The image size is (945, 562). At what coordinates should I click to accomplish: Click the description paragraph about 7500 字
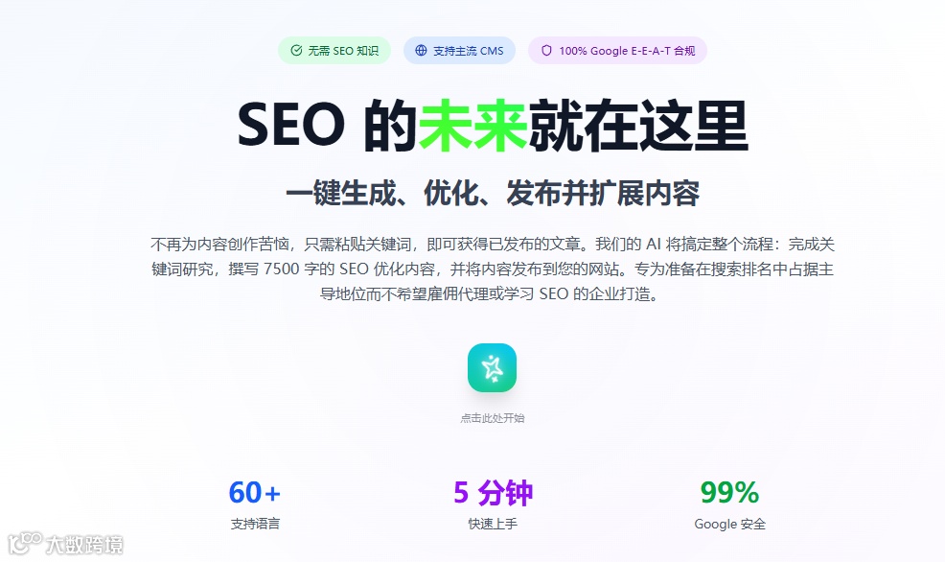493,269
